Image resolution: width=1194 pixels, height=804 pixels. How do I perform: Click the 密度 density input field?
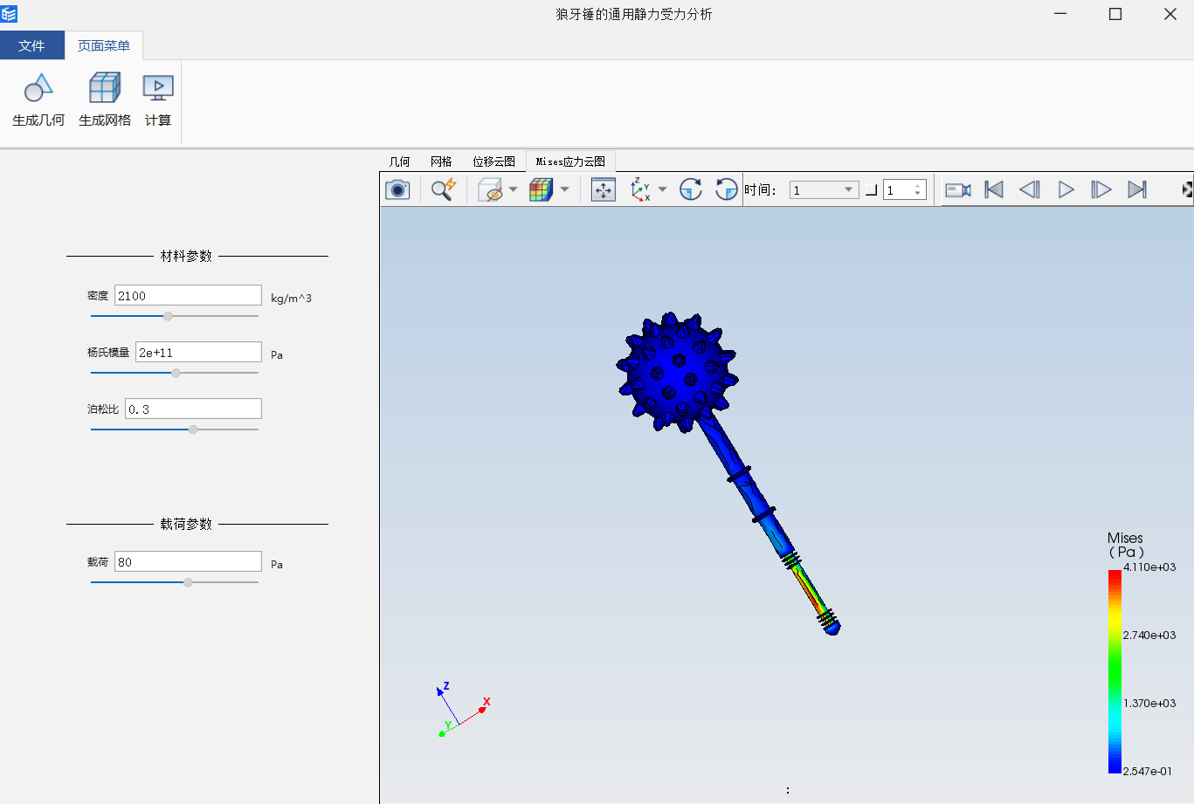click(188, 295)
